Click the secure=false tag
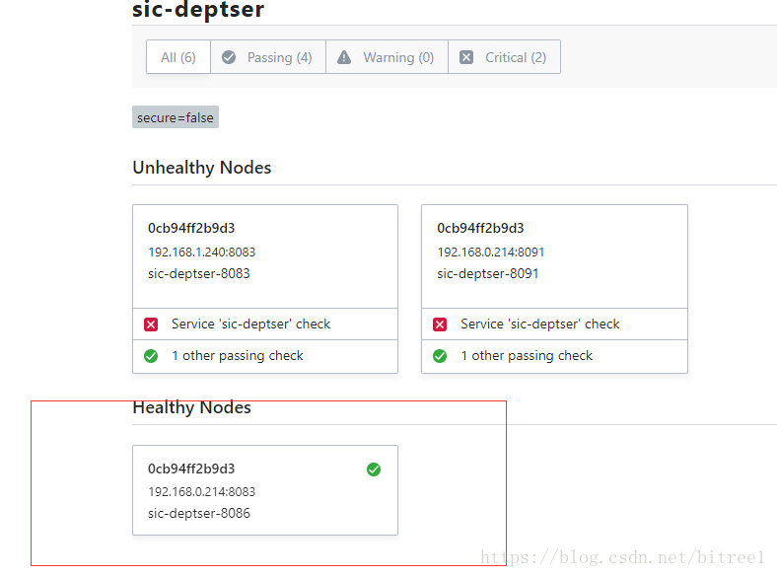777x577 pixels. point(176,117)
